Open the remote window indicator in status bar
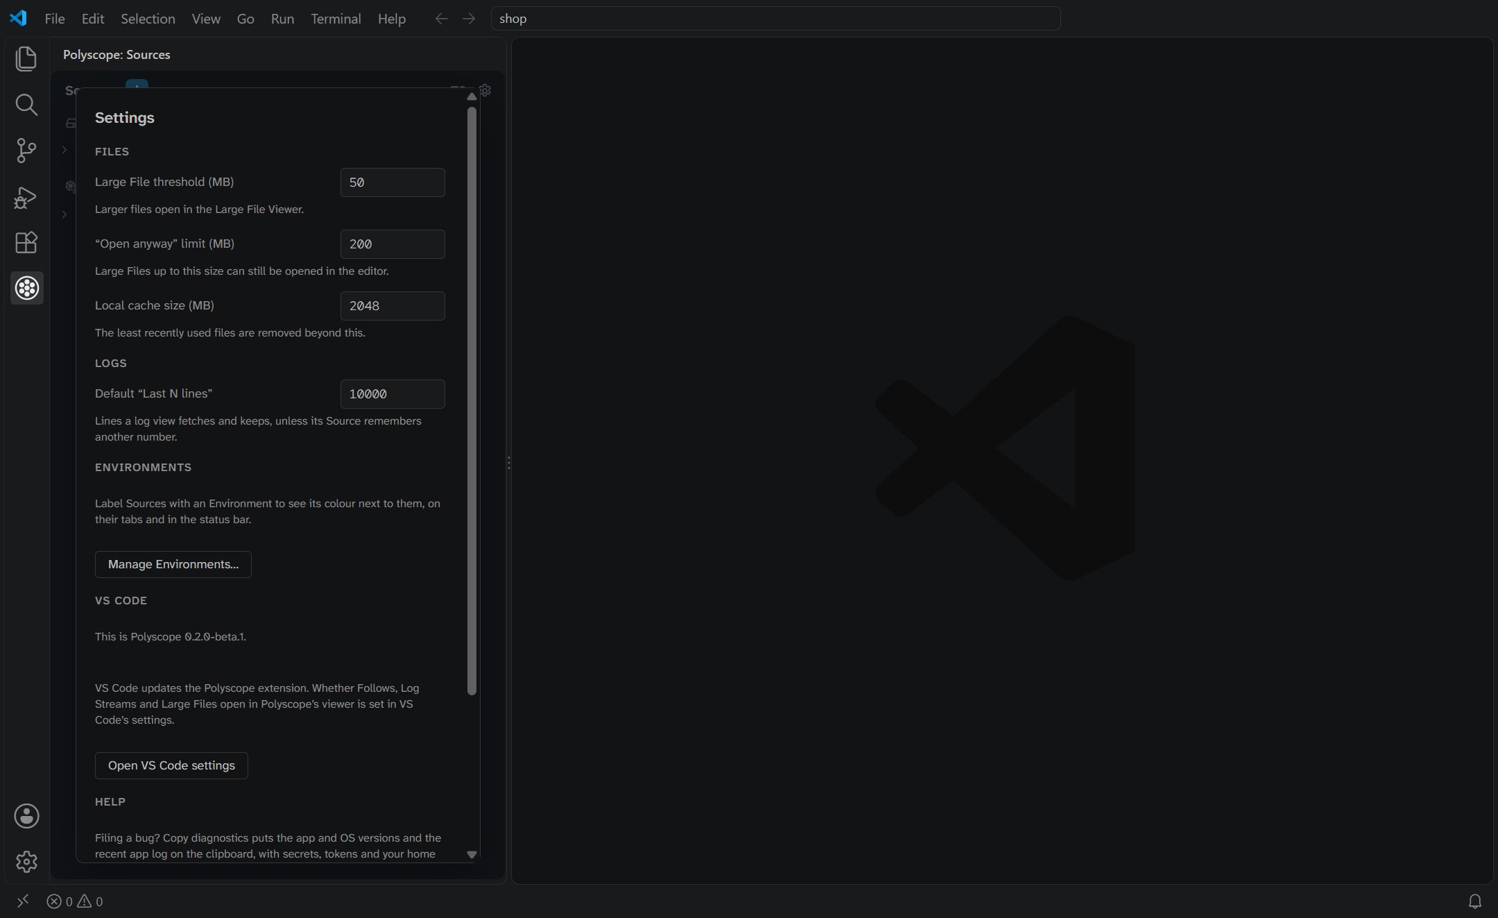 [23, 901]
